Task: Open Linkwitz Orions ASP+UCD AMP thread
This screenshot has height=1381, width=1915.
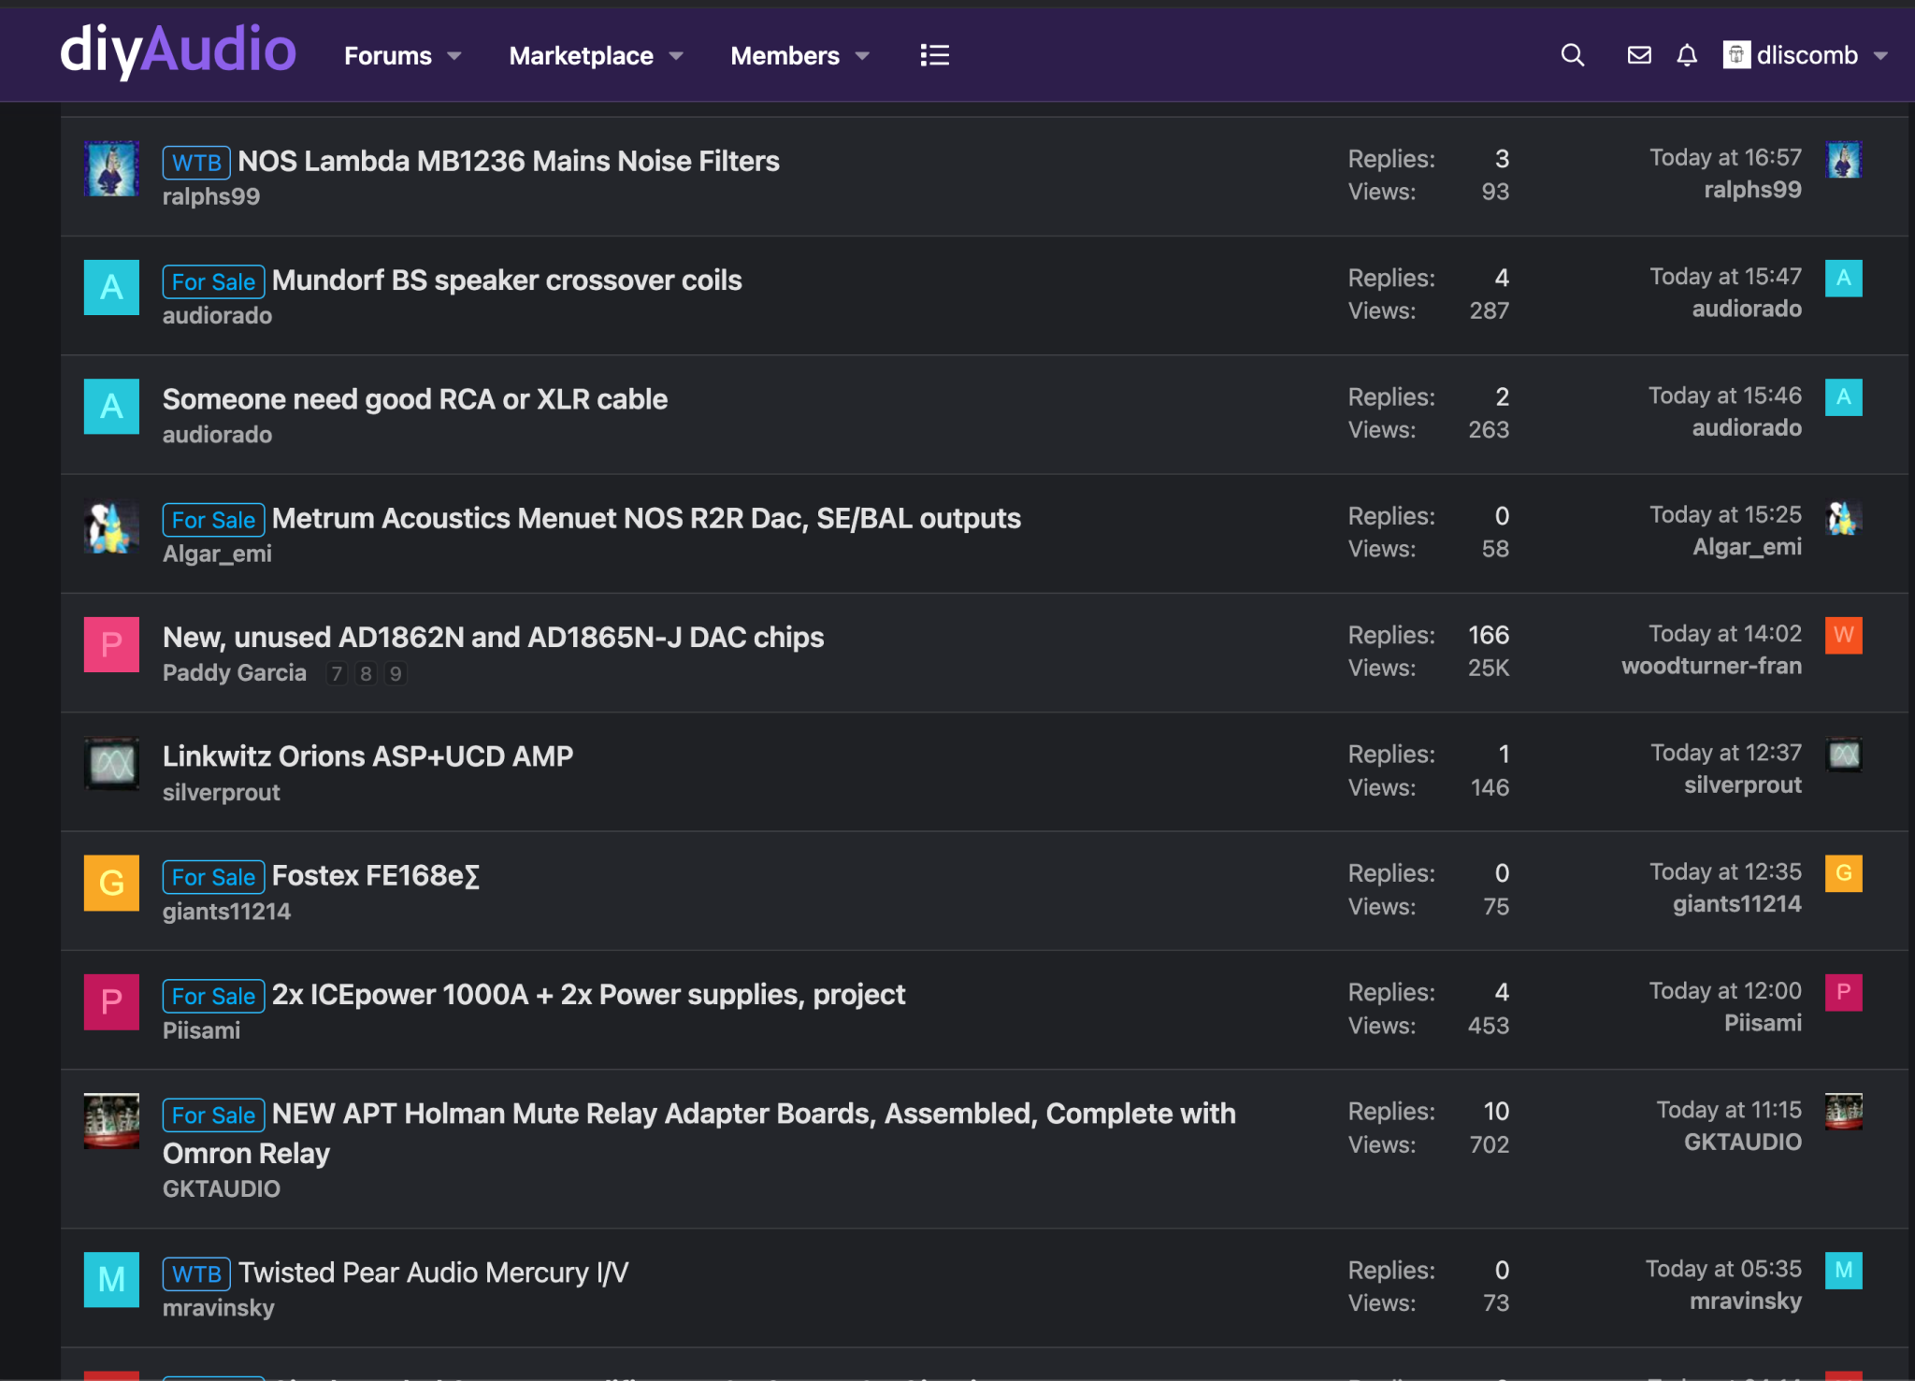Action: 367,755
